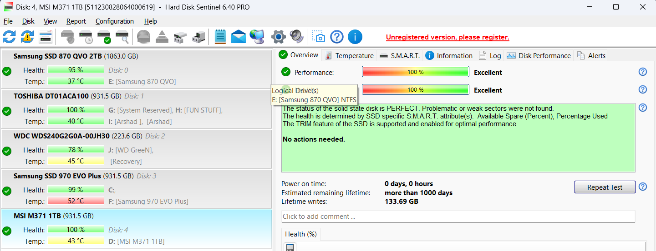This screenshot has width=656, height=251.
Task: Click the speaker sound icon in toolbar
Action: click(296, 37)
